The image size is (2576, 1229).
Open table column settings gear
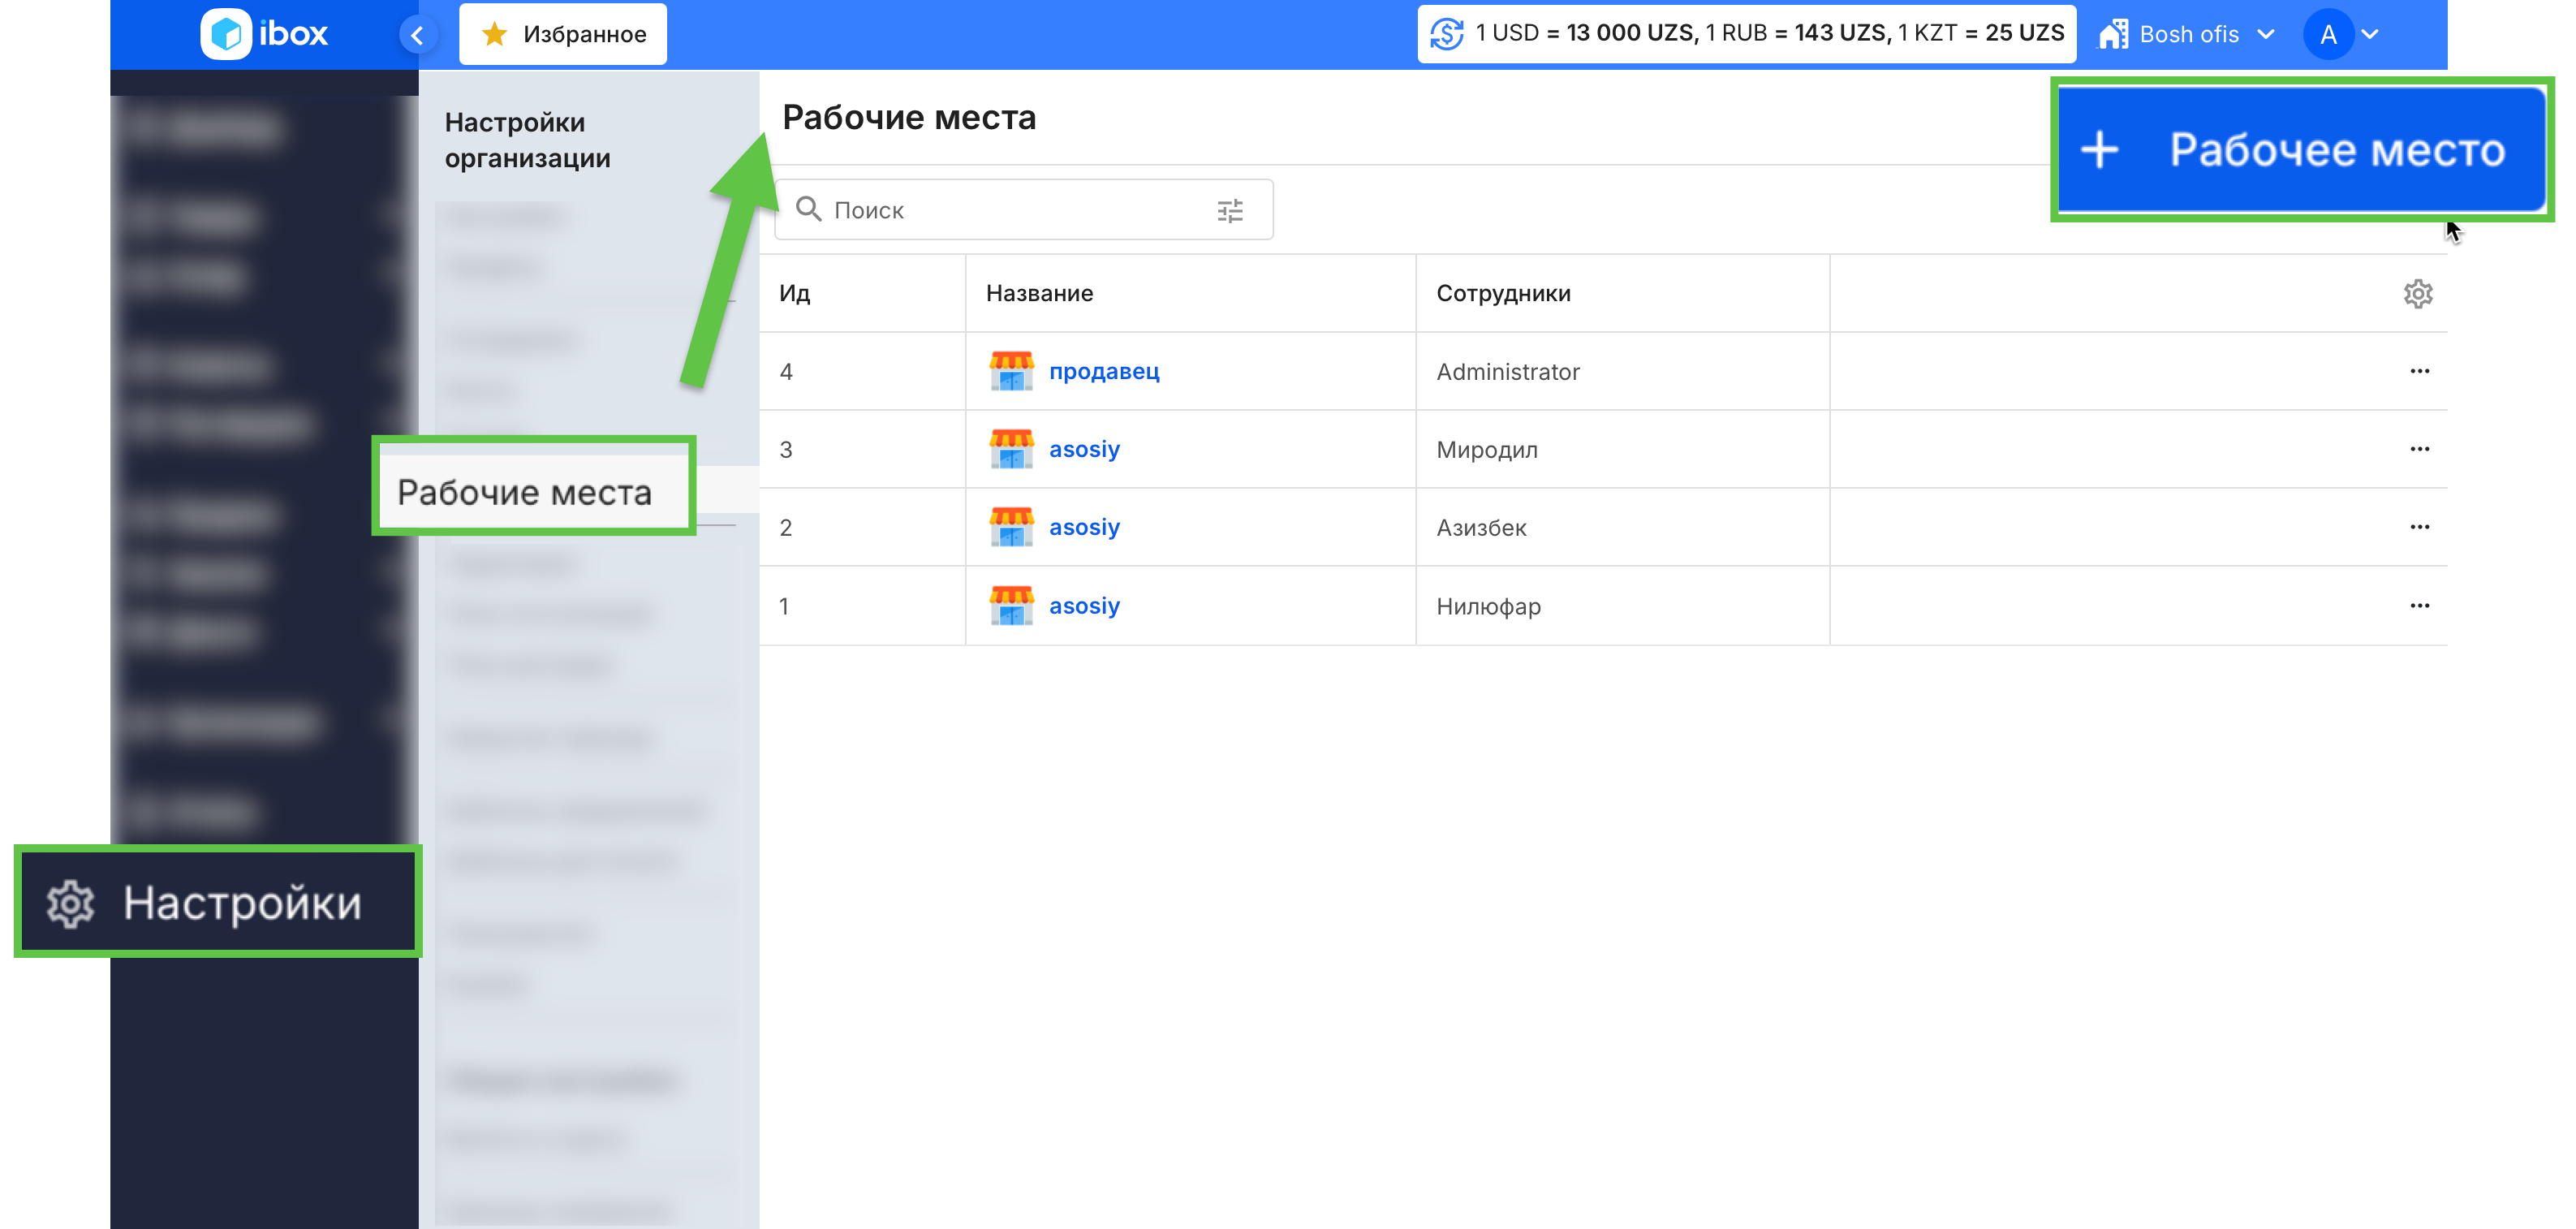pos(2418,293)
